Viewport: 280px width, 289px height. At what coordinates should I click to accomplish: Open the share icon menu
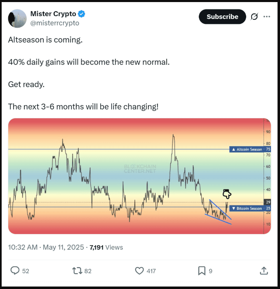coord(264,270)
